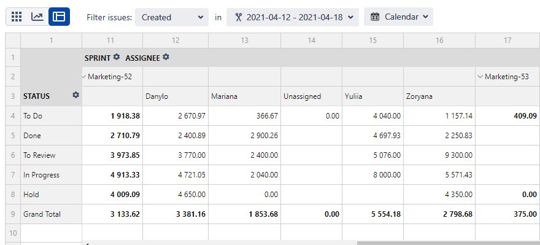
Task: Collapse the Marketing-52 sprint group
Action: [x=84, y=77]
